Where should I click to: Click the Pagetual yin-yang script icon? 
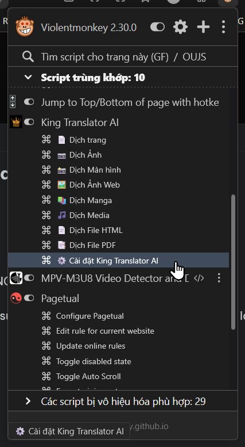15,298
